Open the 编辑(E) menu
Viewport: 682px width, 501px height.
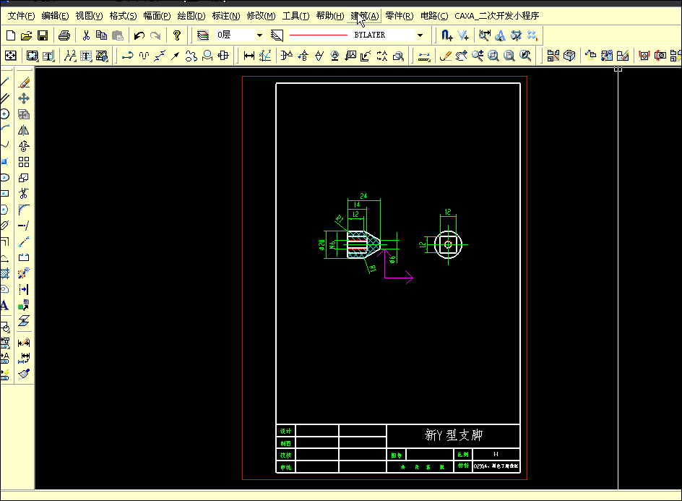[55, 16]
